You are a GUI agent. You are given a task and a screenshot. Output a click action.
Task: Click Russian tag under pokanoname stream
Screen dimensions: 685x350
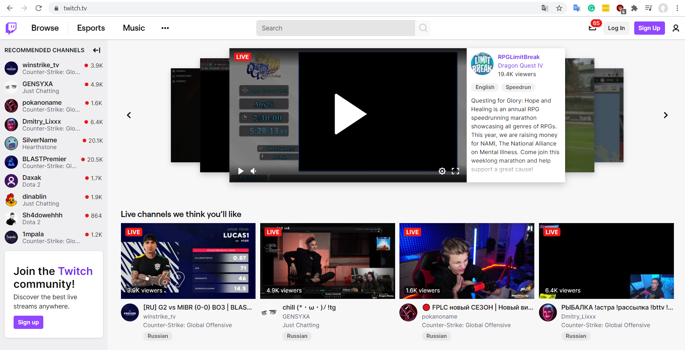coord(436,336)
